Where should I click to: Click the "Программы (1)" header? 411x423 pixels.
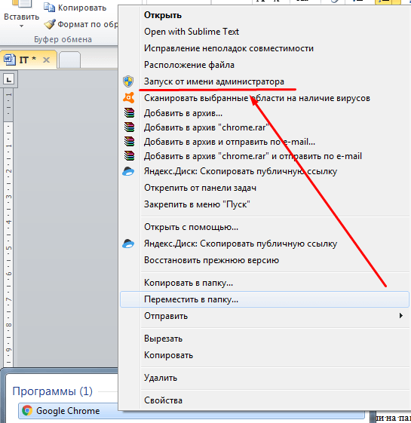pos(52,391)
